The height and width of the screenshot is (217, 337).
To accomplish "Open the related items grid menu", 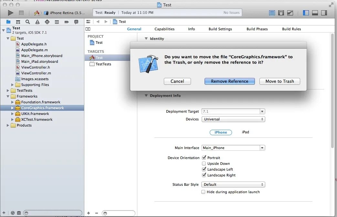I will 88,22.
